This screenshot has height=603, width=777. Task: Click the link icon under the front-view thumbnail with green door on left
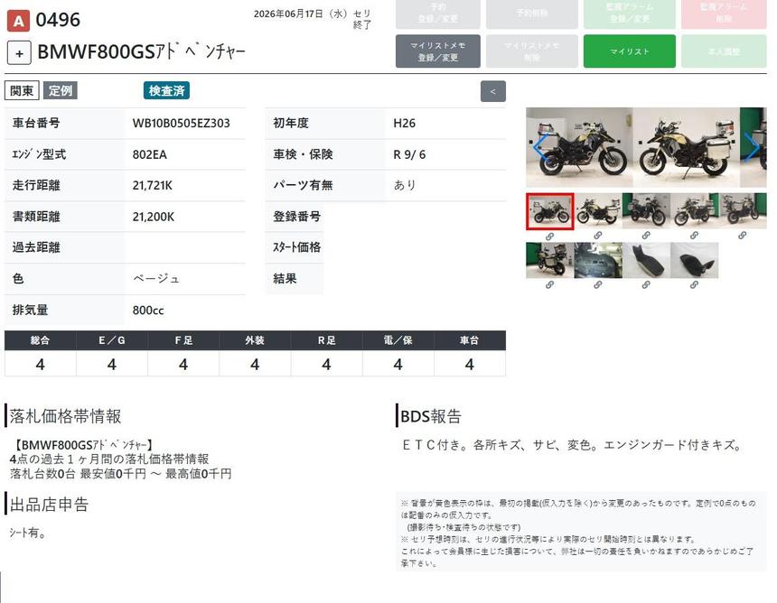(x=646, y=236)
